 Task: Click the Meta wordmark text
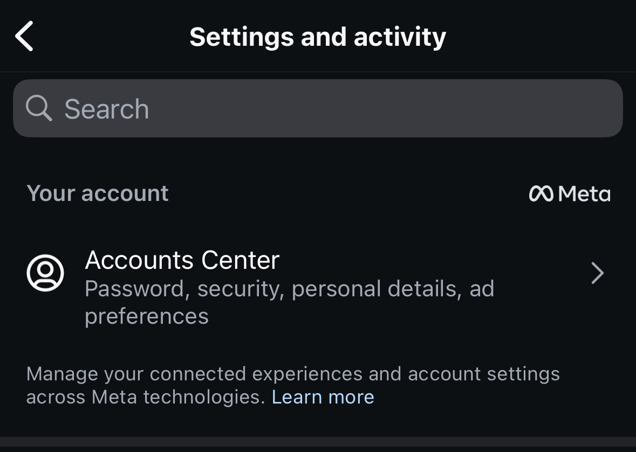[x=584, y=194]
